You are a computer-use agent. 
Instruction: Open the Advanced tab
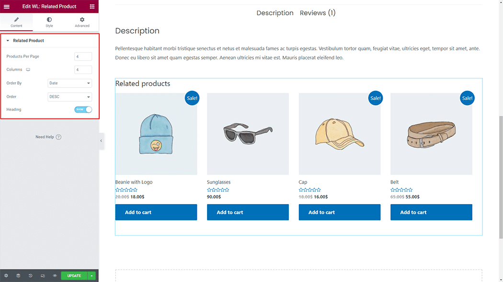[x=82, y=22]
